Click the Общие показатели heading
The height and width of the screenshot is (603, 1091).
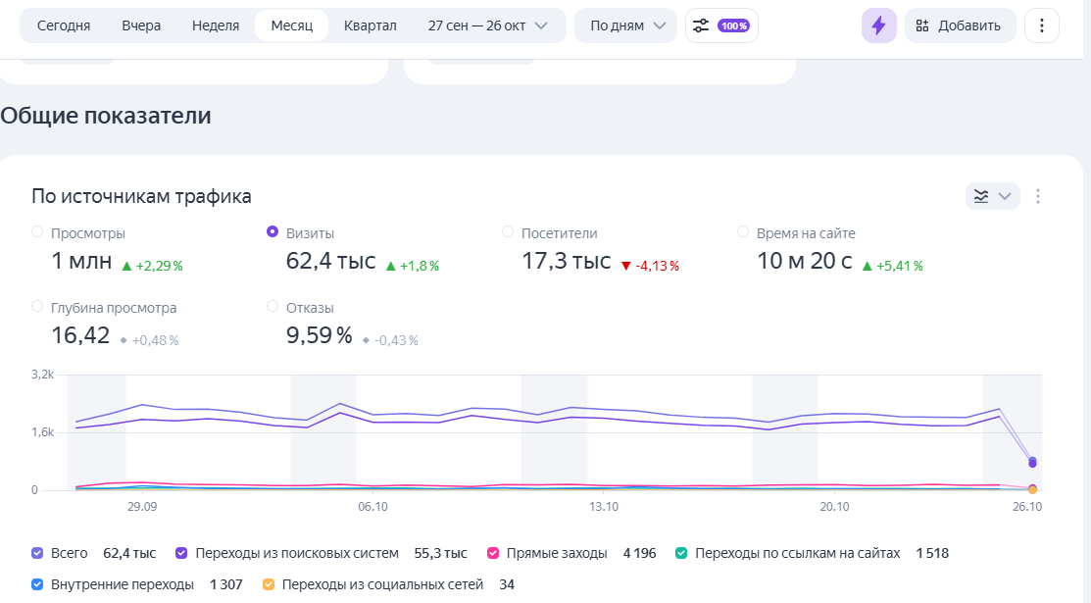pyautogui.click(x=106, y=116)
